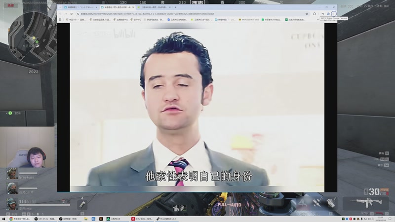395x222 pixels.
Task: Go forward in Chrome
Action: 66,14
